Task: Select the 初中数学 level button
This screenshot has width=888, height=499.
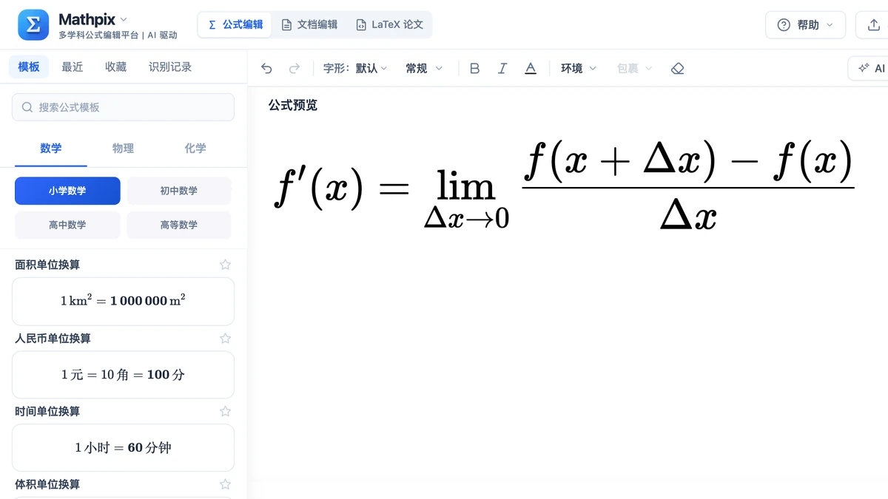Action: point(179,191)
